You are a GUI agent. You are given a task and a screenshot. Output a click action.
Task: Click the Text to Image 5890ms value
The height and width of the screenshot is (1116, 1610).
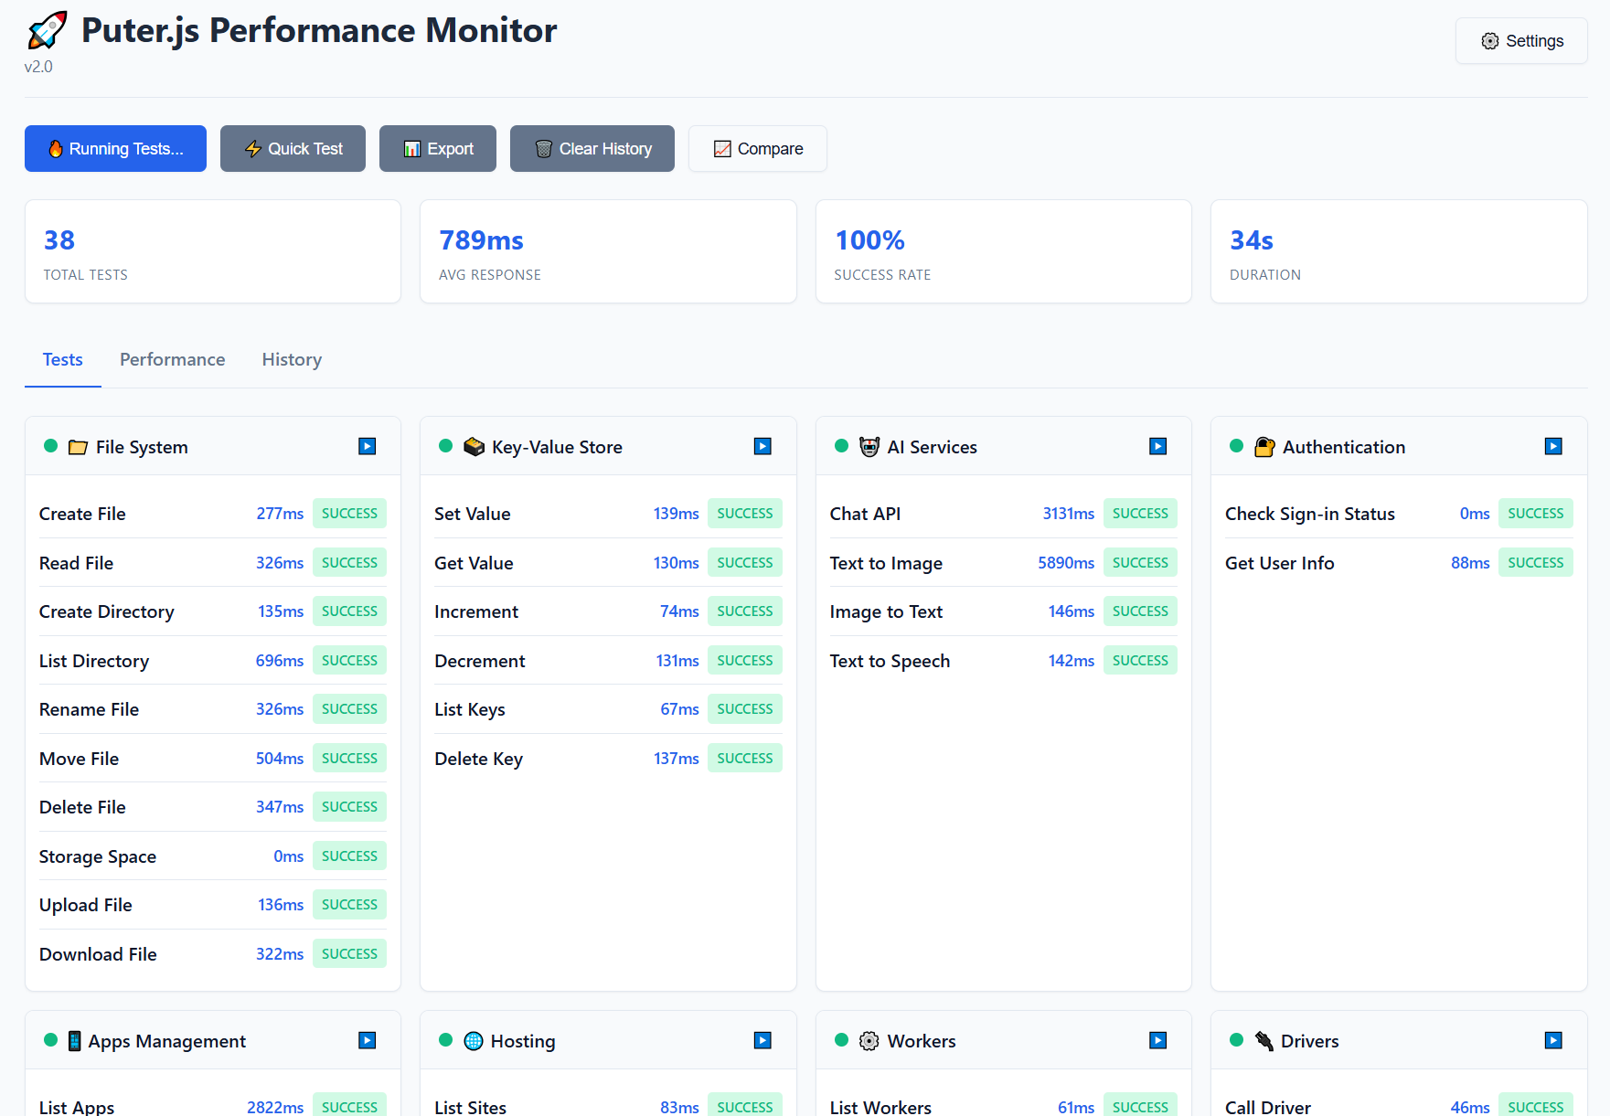pos(1066,563)
